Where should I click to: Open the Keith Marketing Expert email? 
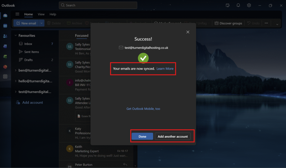point(96,151)
